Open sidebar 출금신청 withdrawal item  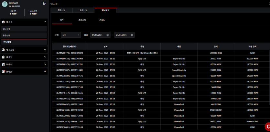24,36
